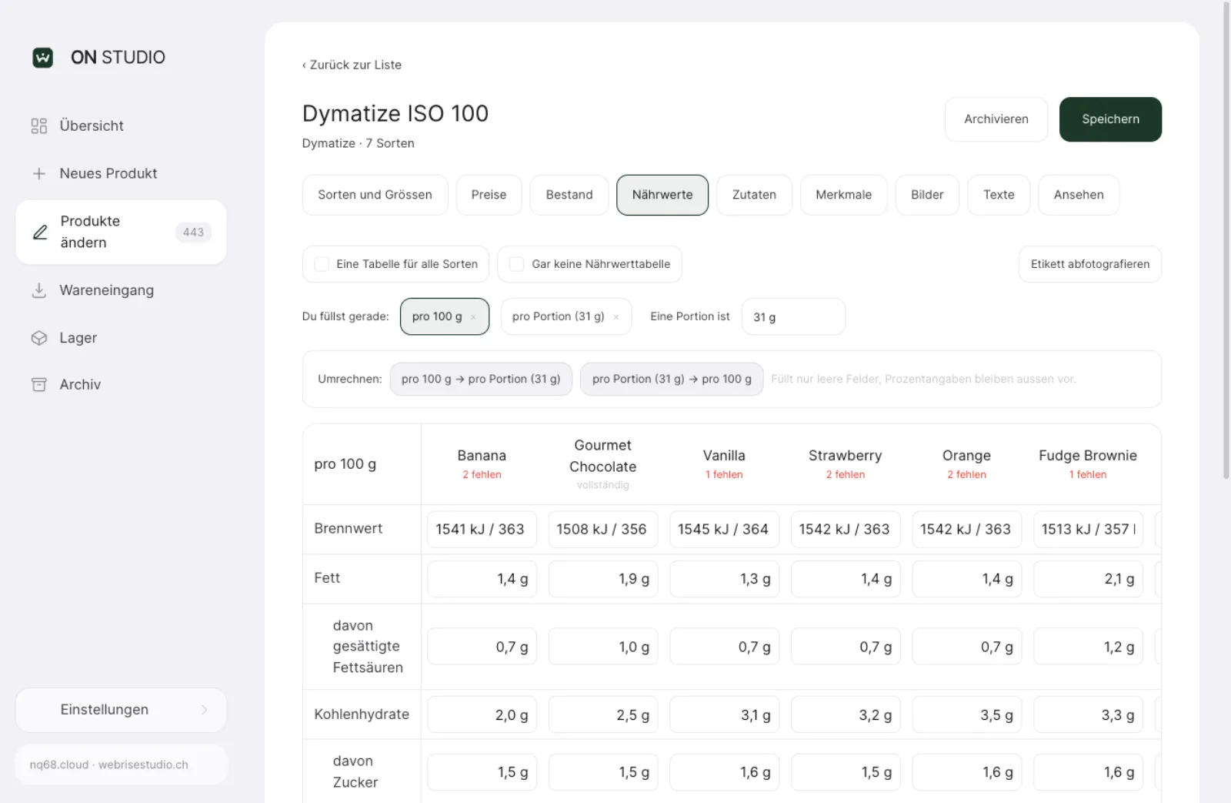The width and height of the screenshot is (1231, 803).
Task: Open Übersicht in the sidebar
Action: 121,125
